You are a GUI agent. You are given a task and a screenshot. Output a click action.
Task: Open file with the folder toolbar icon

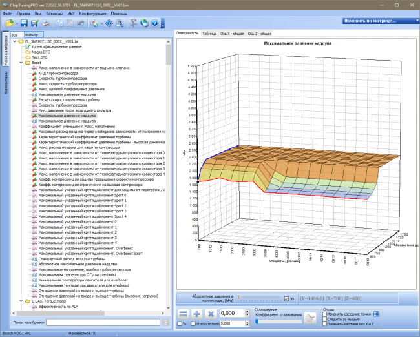click(10, 23)
